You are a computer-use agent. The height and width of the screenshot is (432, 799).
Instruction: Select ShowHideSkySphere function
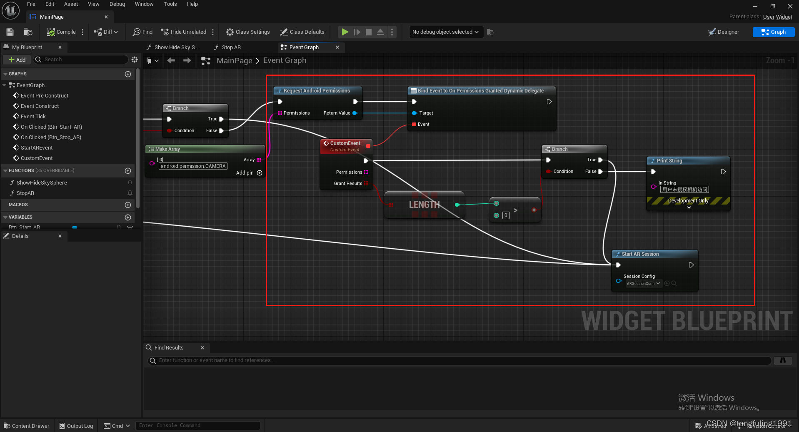(42, 183)
